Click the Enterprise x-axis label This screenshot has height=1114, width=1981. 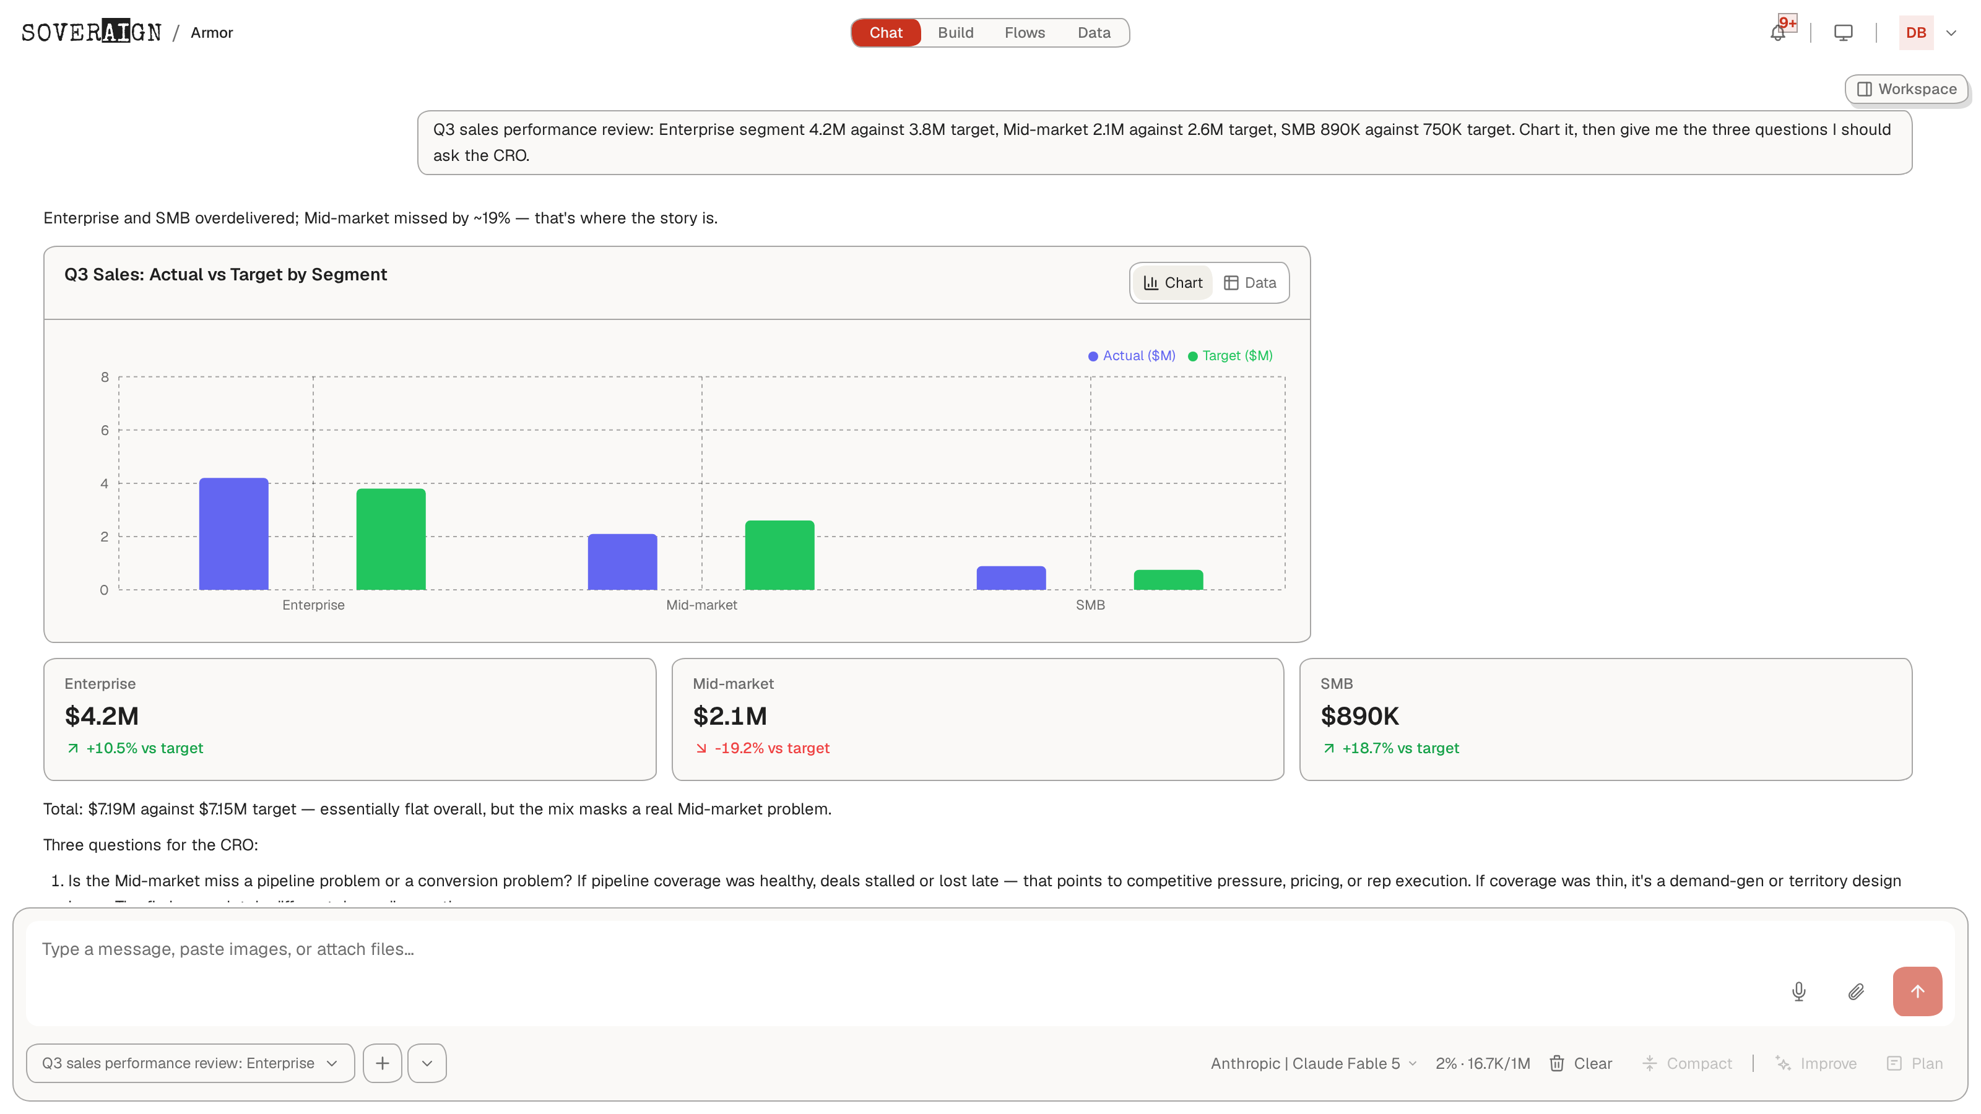[313, 605]
